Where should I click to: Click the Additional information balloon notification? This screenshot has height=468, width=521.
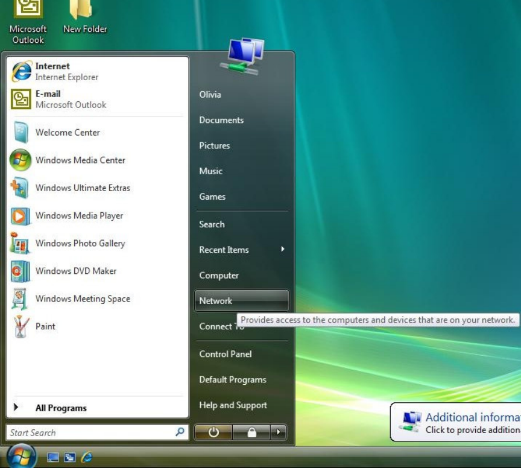tap(455, 422)
